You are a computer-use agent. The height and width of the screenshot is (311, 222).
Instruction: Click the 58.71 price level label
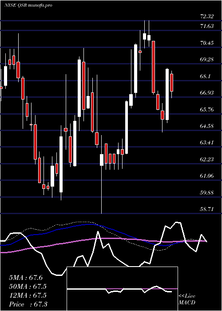click(x=207, y=209)
